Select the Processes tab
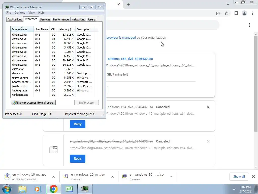This screenshot has width=258, height=194. 31,19
